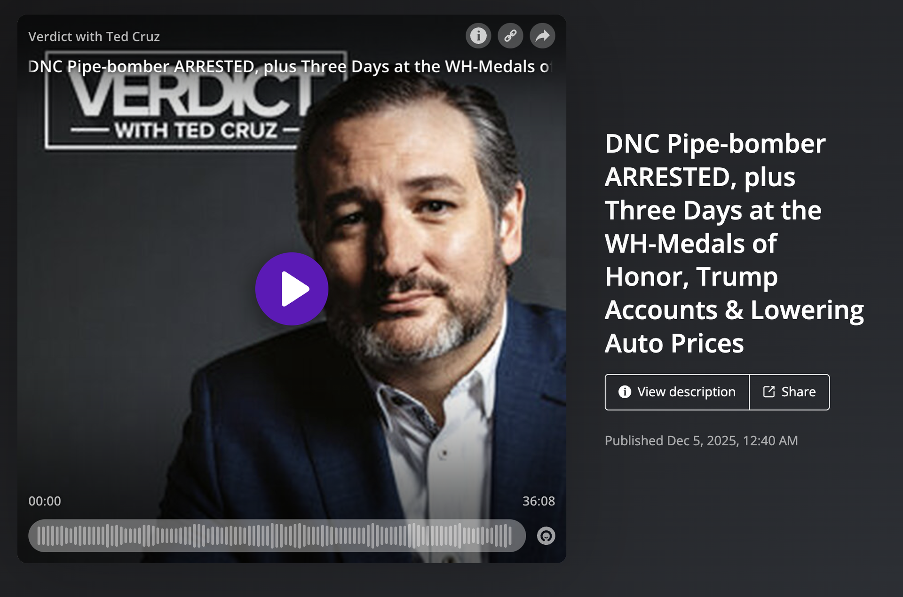Click the white triangle inside purple play circle
This screenshot has height=597, width=903.
pyautogui.click(x=295, y=289)
